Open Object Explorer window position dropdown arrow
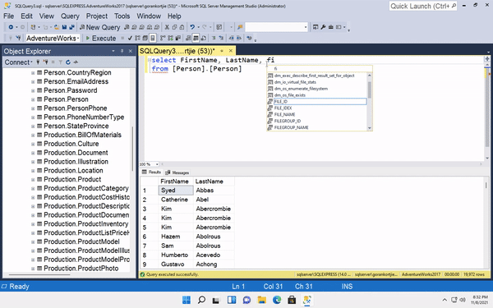This screenshot has height=308, width=493. click(x=113, y=51)
